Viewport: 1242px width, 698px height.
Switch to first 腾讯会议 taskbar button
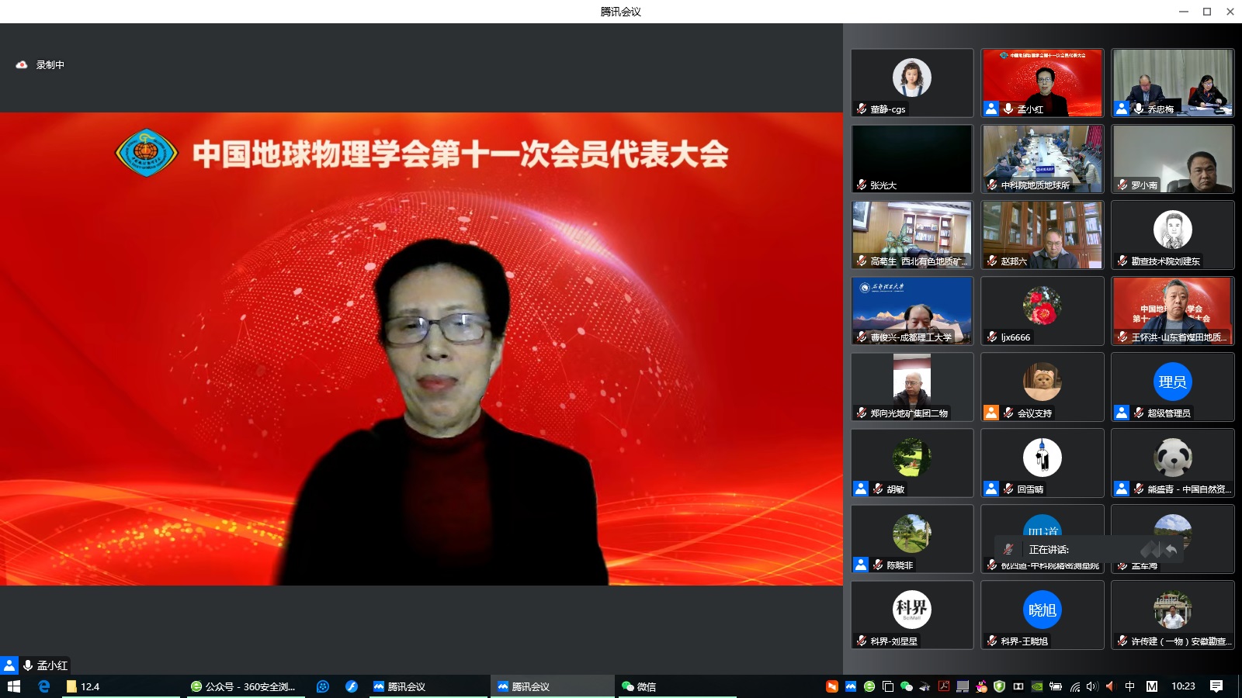[x=428, y=686]
